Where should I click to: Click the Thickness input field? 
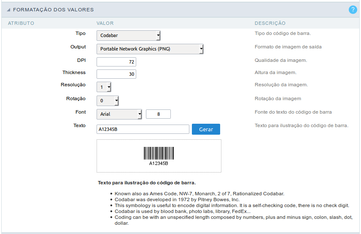tap(116, 74)
